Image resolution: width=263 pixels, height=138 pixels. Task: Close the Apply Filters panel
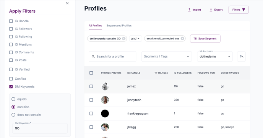67,3
